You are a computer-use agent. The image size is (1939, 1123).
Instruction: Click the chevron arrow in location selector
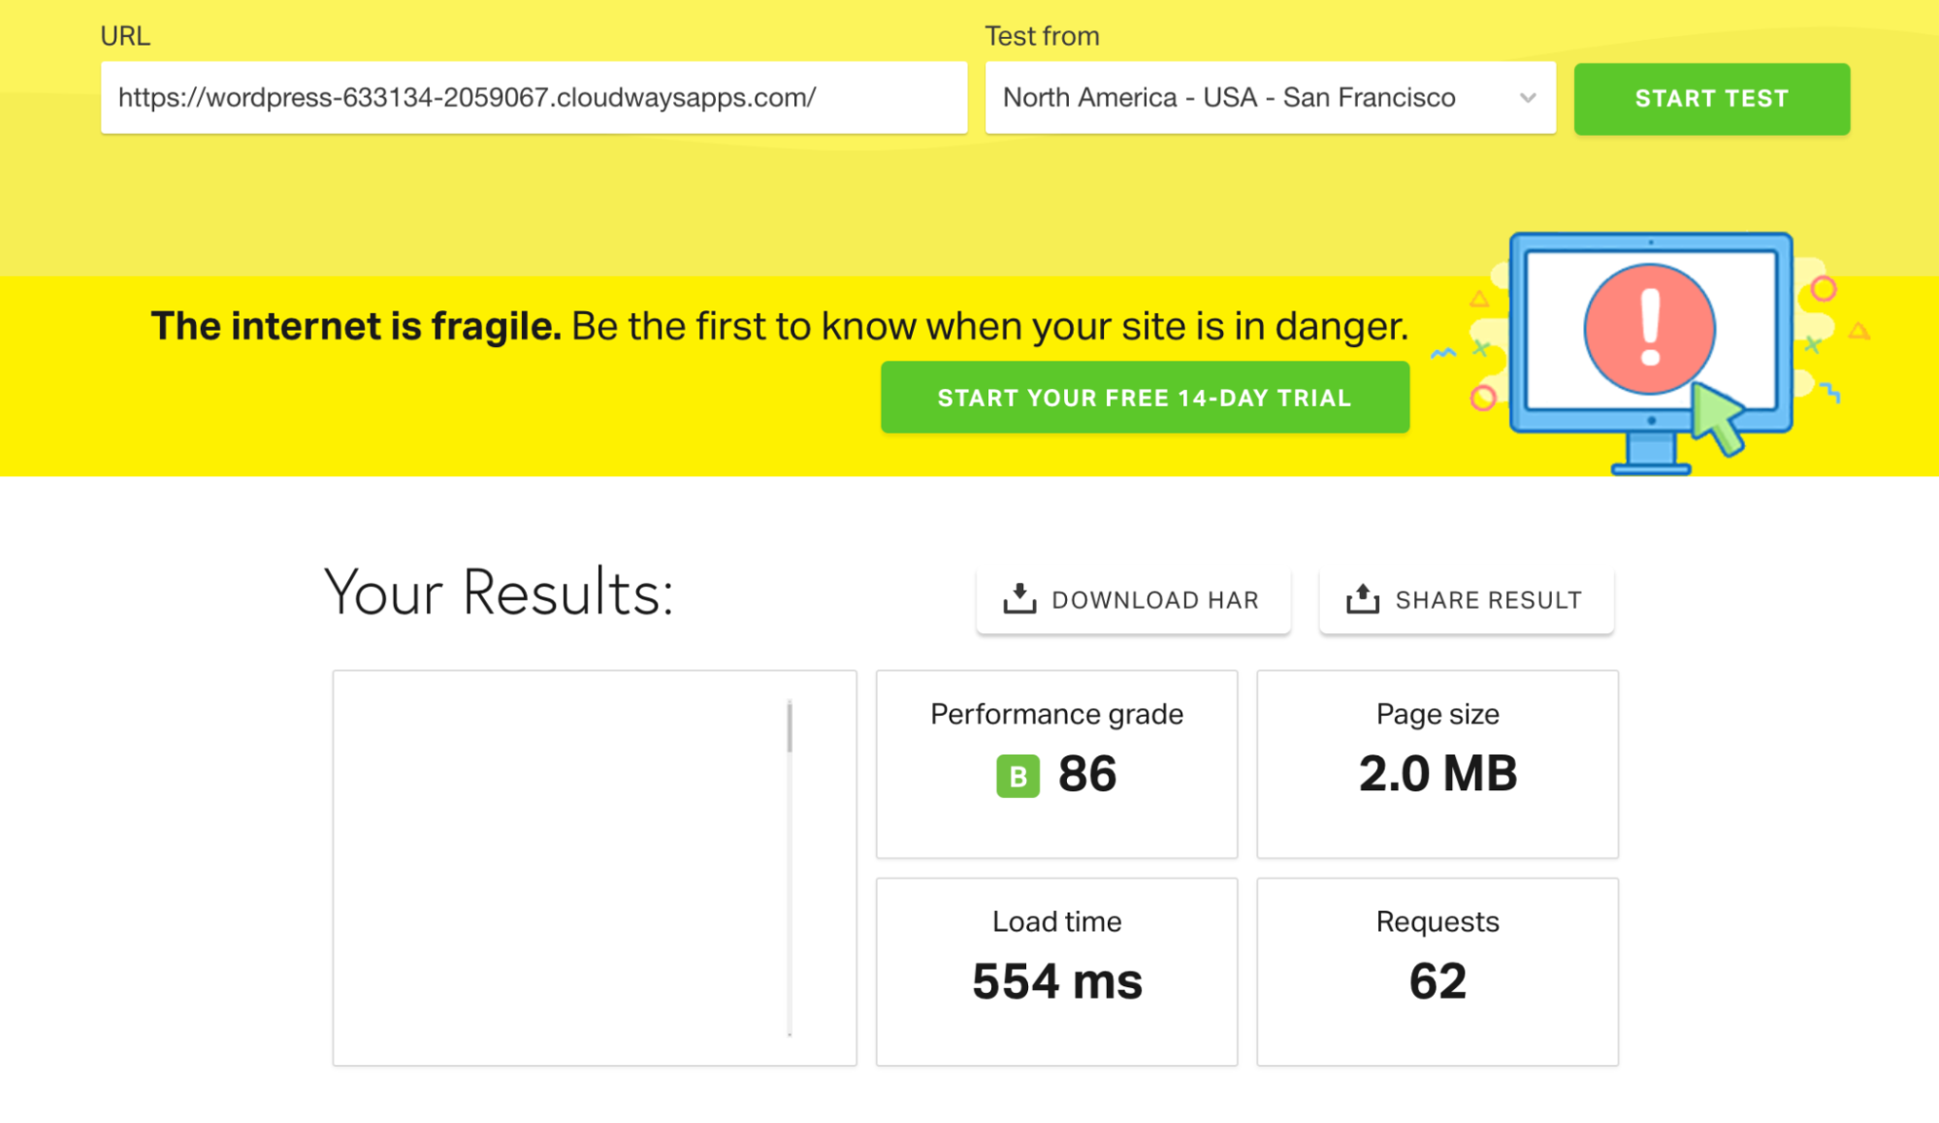pyautogui.click(x=1528, y=98)
